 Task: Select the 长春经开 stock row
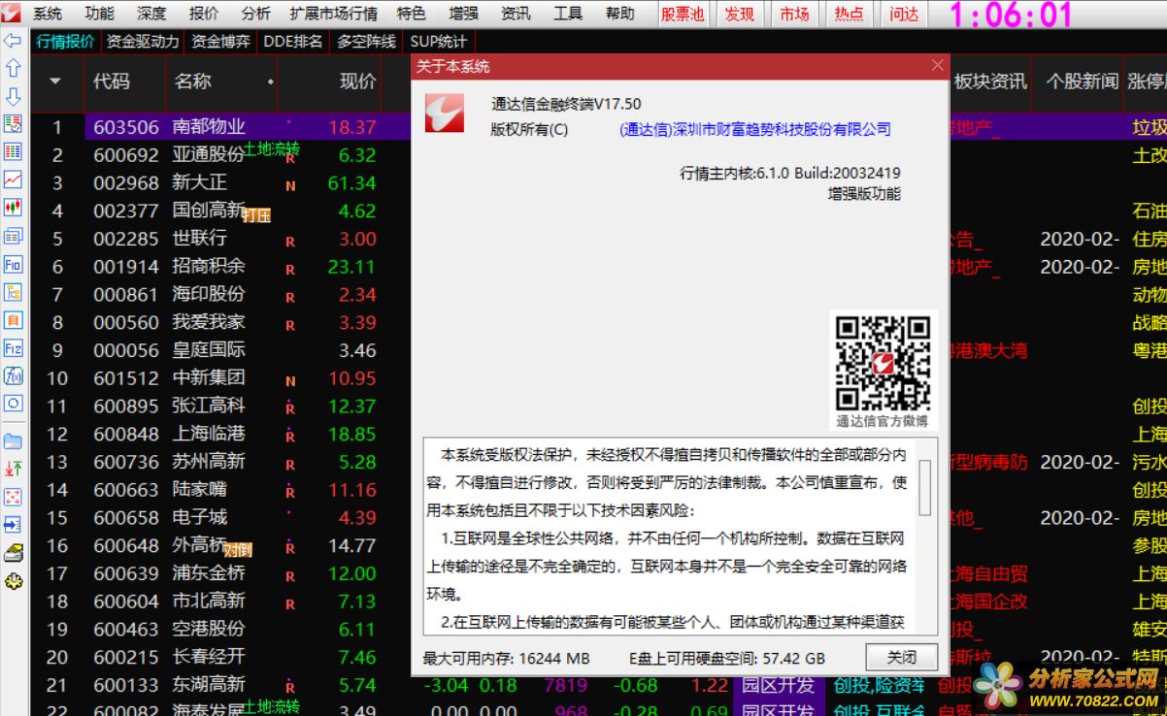[221, 658]
